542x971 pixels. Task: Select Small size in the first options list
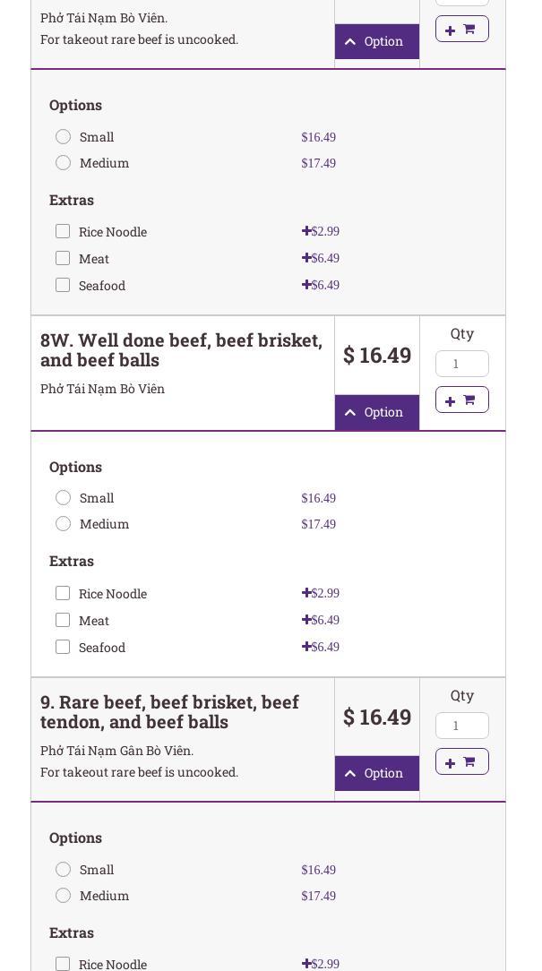point(63,137)
